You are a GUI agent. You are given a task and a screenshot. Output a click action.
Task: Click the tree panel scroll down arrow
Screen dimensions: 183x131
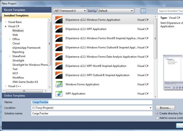click(x=49, y=87)
